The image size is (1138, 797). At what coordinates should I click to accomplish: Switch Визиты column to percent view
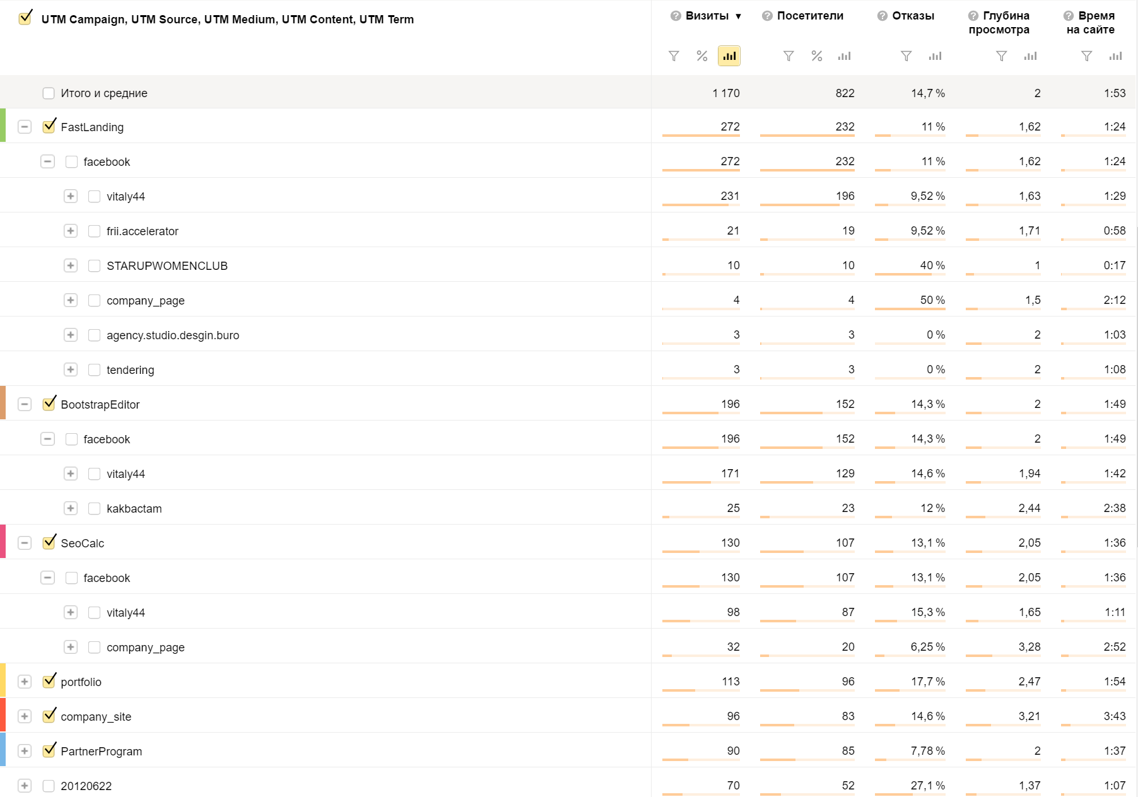(701, 56)
